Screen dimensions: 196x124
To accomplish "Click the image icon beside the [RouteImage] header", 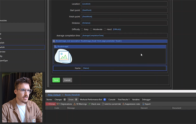I will pyautogui.click(x=56, y=46).
